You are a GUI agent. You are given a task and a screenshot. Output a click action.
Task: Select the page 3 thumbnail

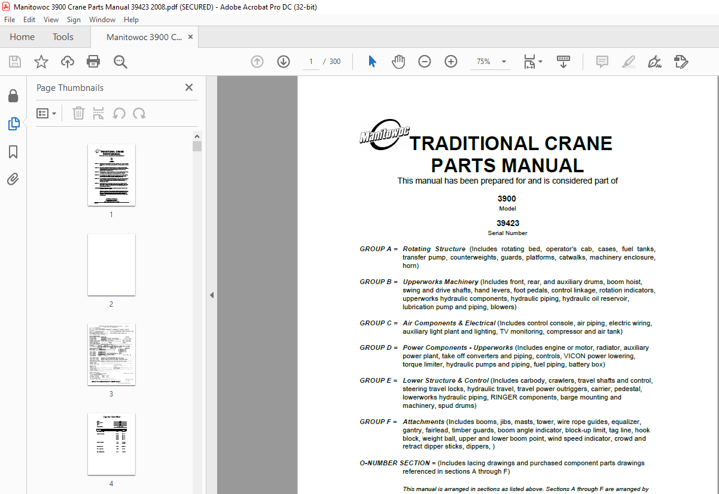111,354
